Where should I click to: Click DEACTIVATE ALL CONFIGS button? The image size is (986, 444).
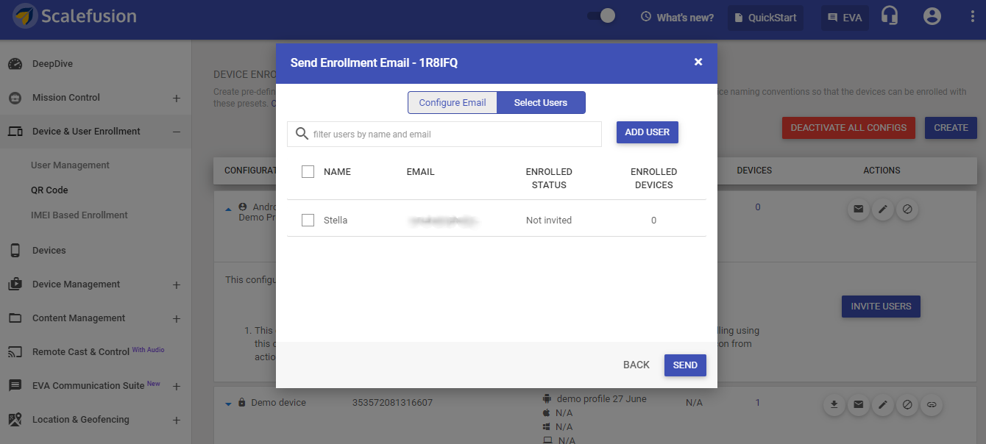pos(848,128)
